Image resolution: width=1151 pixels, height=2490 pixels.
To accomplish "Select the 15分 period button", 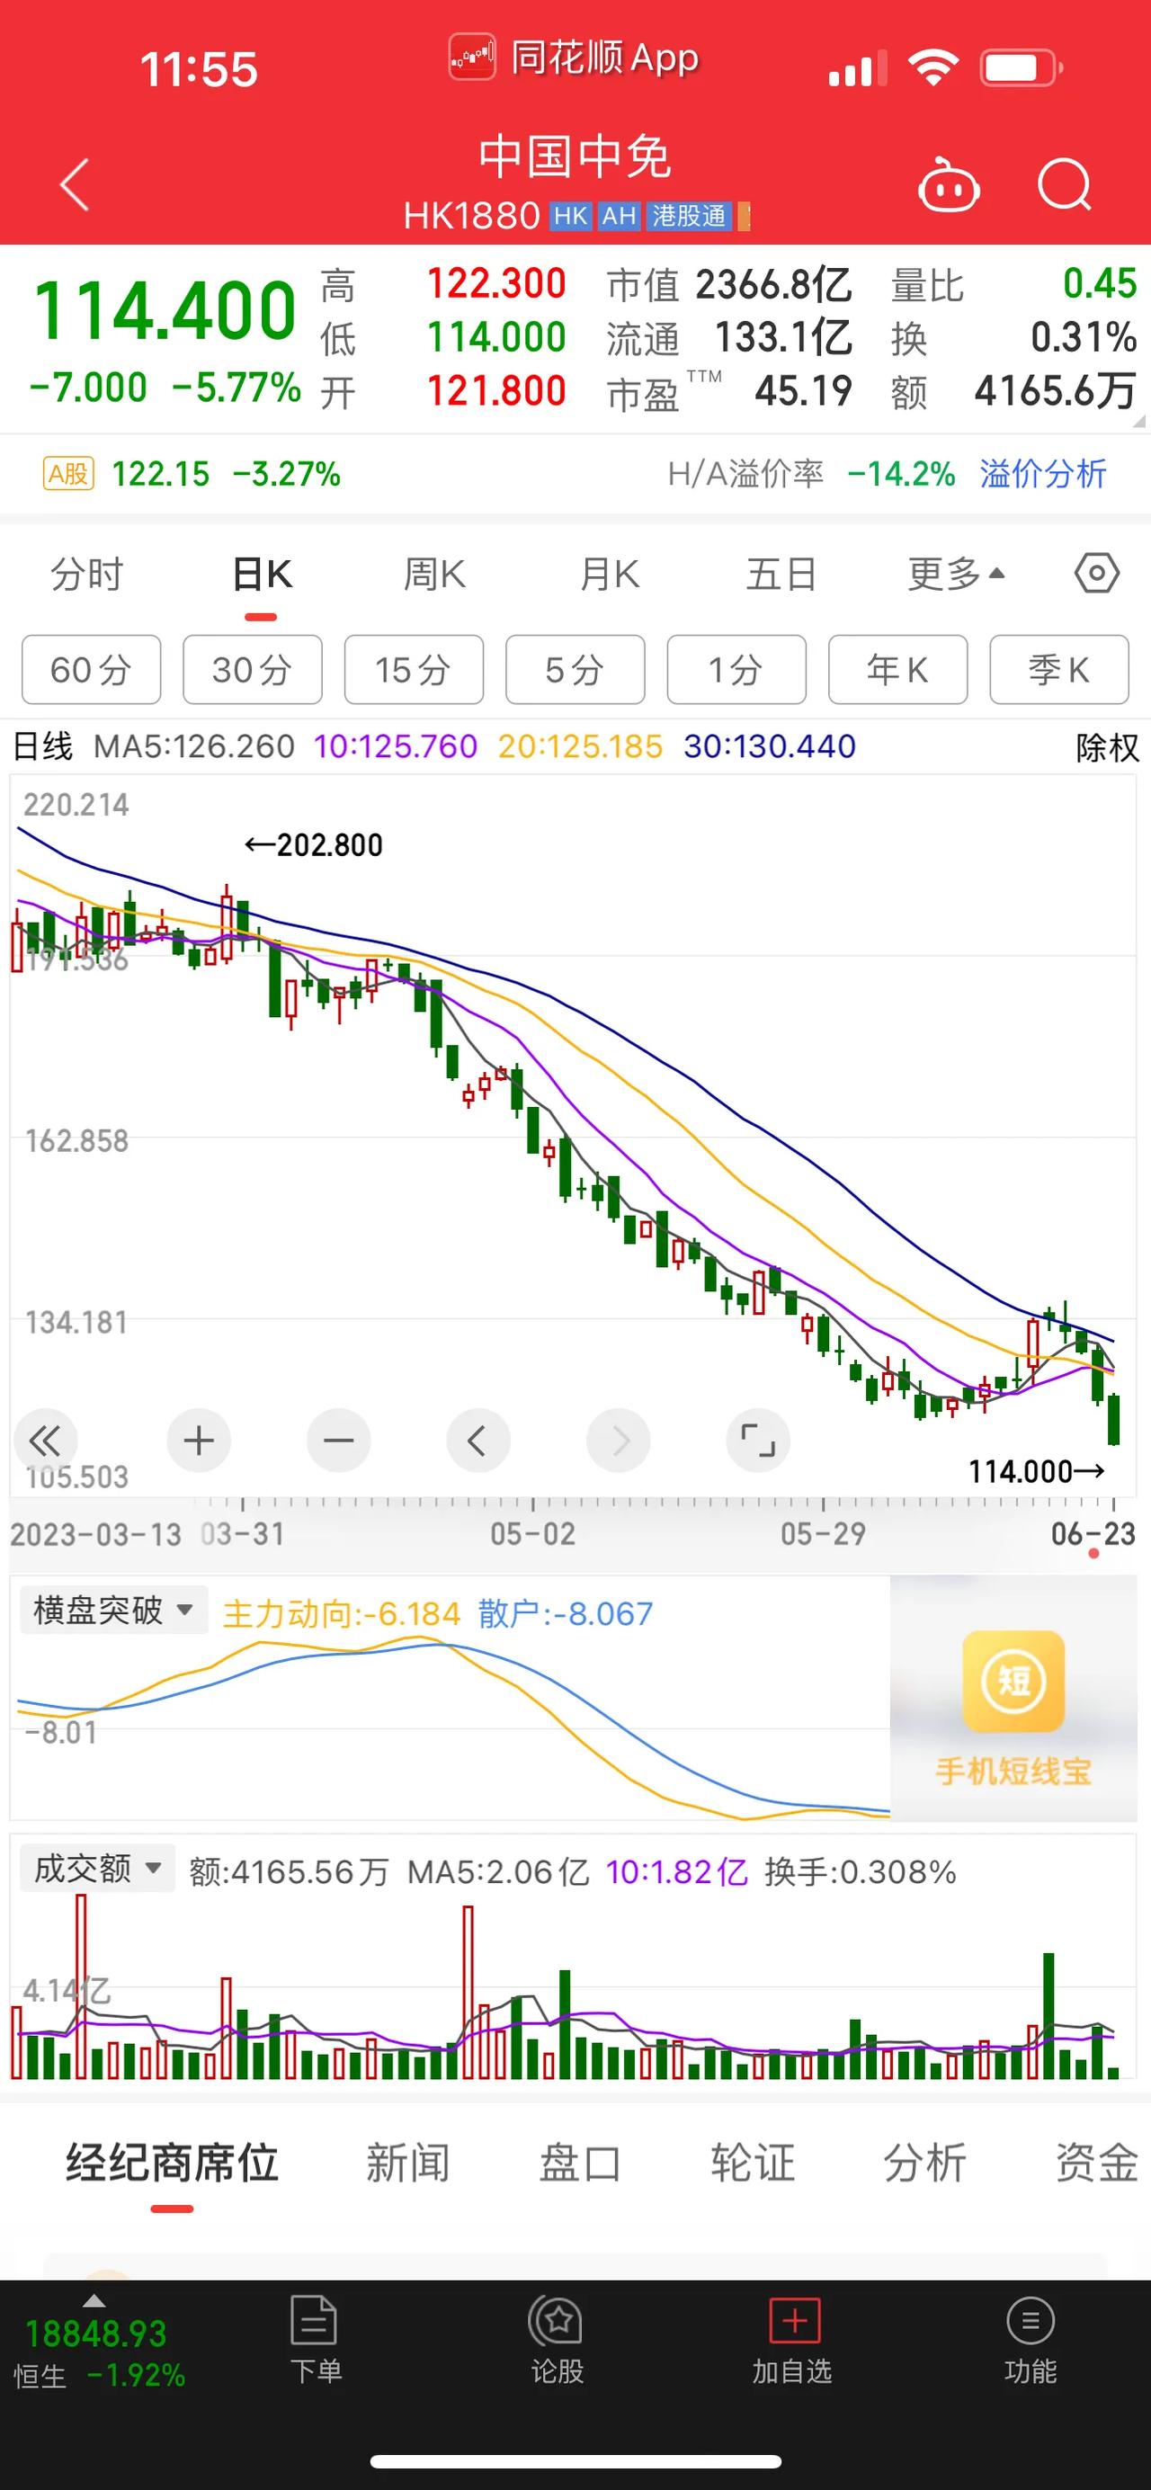I will pyautogui.click(x=414, y=669).
